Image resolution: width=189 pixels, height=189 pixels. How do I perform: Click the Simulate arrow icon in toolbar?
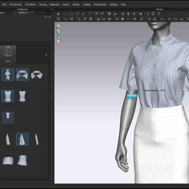(x=58, y=14)
